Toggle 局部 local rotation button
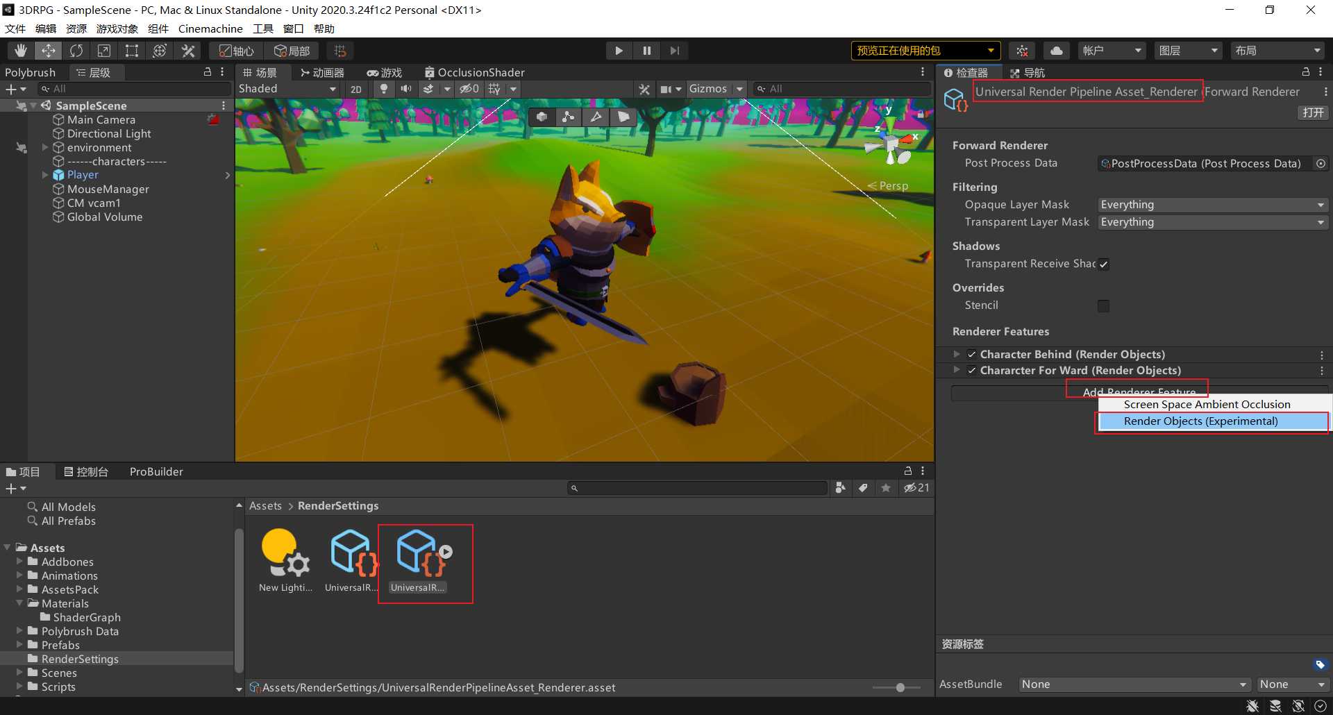The width and height of the screenshot is (1333, 715). tap(292, 51)
